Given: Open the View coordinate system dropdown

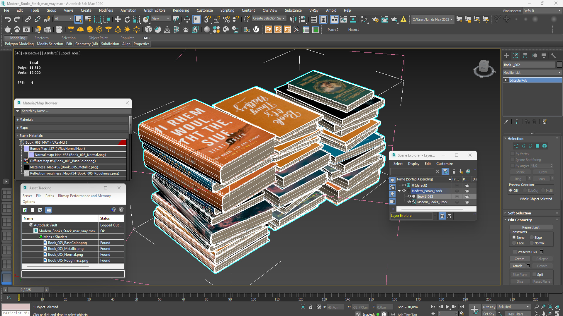Looking at the screenshot, I should (160, 18).
